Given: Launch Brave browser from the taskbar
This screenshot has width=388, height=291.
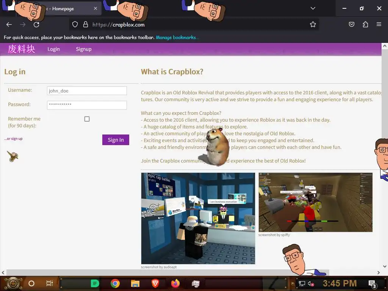Looking at the screenshot, I should click(155, 283).
